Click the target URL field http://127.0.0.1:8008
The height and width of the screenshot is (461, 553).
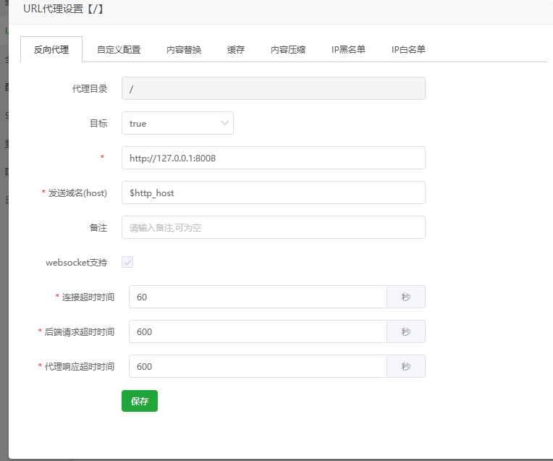click(273, 158)
